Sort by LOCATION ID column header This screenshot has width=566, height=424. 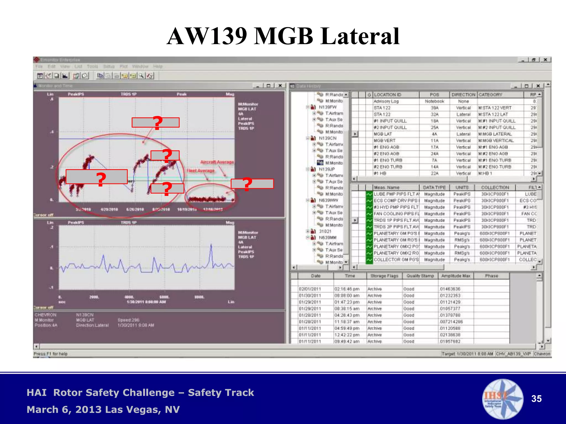click(x=396, y=95)
